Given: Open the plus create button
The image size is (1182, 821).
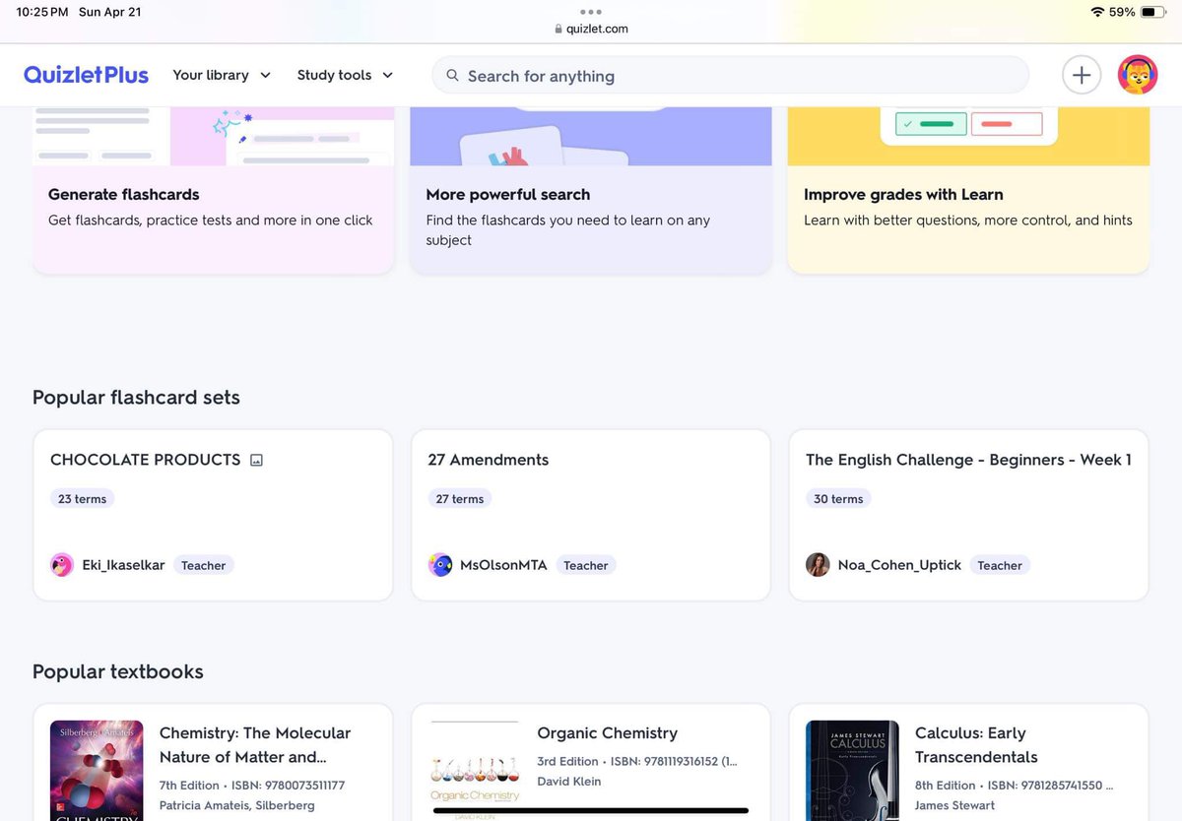Looking at the screenshot, I should click(1082, 75).
